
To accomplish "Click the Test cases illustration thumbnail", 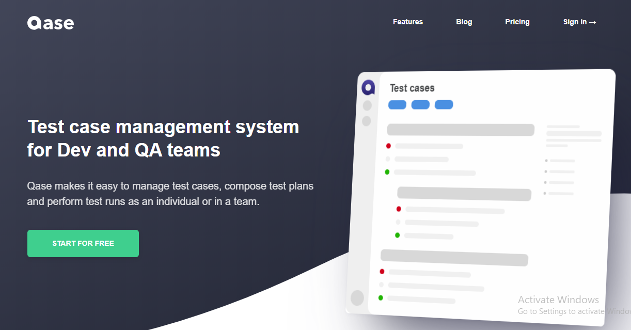I will [x=480, y=197].
